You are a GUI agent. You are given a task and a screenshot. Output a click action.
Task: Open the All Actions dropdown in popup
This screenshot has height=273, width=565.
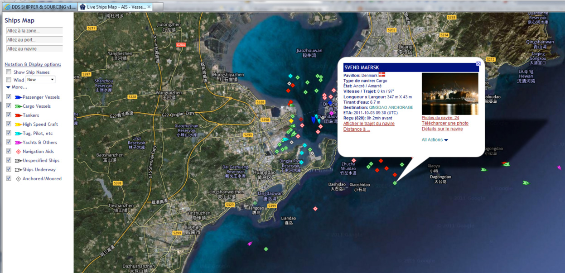coord(435,140)
